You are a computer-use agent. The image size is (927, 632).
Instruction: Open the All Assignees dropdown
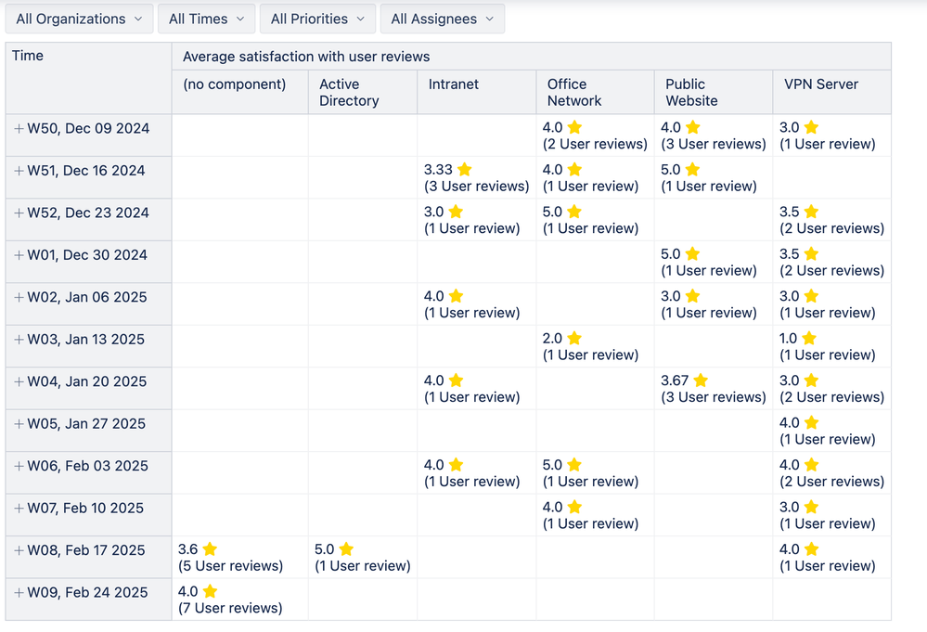pos(442,19)
